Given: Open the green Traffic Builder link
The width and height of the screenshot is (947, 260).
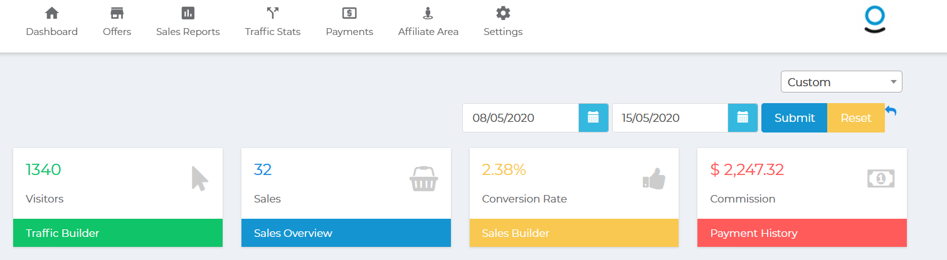Looking at the screenshot, I should pos(118,233).
